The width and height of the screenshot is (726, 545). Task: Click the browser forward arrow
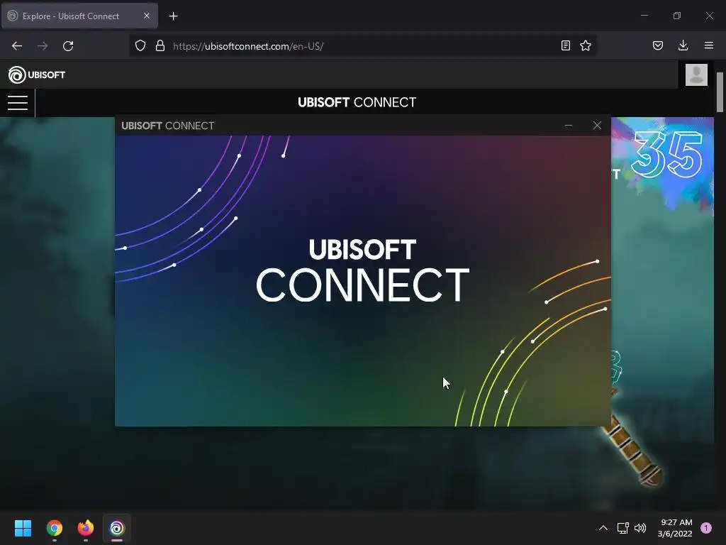[43, 46]
